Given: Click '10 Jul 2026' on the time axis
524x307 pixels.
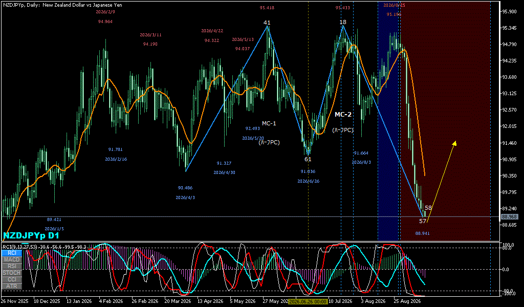Looking at the screenshot, I should (340, 301).
